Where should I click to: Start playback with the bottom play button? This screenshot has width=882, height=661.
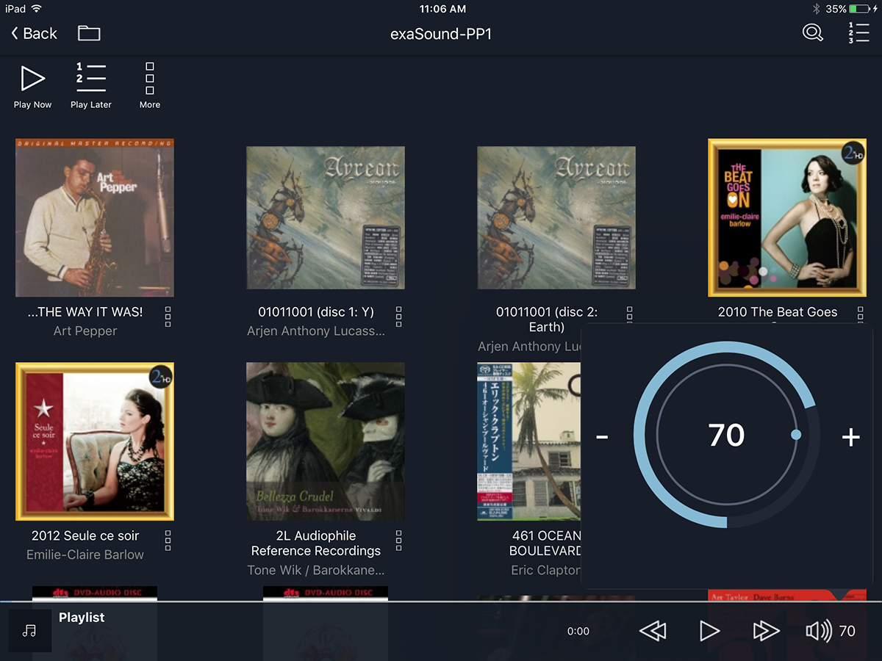point(709,631)
